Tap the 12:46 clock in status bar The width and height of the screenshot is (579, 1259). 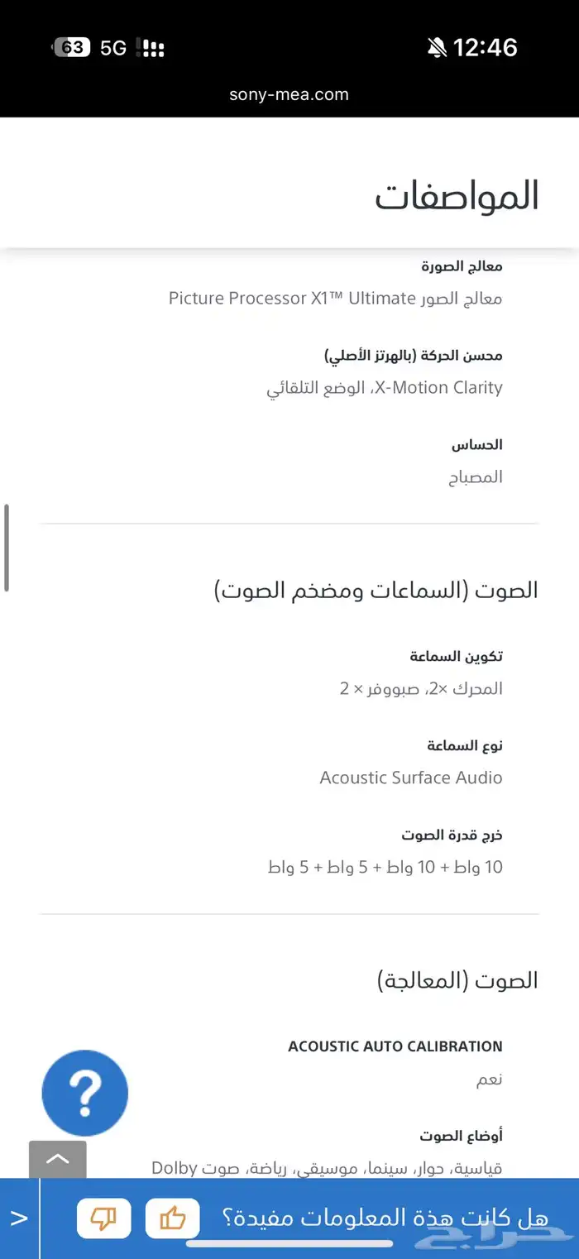click(486, 48)
